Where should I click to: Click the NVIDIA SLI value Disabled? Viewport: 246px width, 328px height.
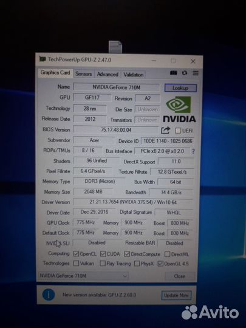coord(97,242)
